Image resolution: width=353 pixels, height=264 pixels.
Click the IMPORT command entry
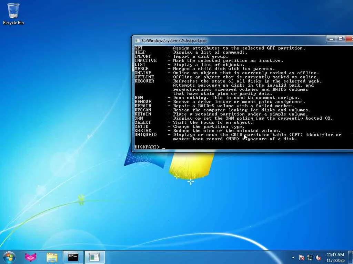(181, 56)
